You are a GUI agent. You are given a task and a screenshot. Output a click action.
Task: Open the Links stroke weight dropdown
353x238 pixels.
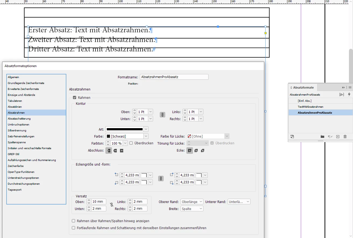(201, 112)
